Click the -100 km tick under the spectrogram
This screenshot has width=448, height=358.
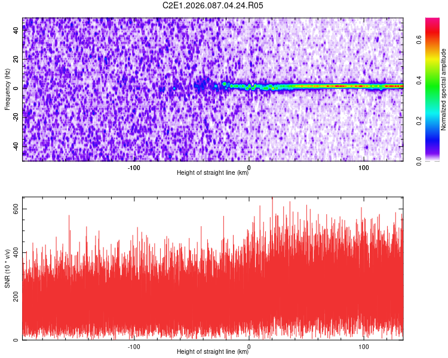[x=134, y=167]
